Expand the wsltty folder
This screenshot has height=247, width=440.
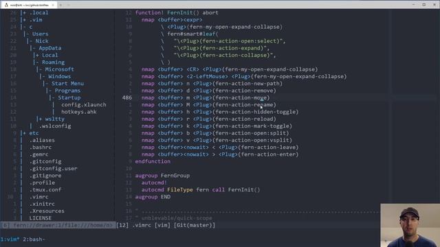54,119
